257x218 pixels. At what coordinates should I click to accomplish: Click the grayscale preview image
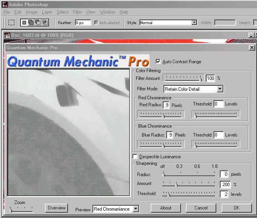coord(69,132)
